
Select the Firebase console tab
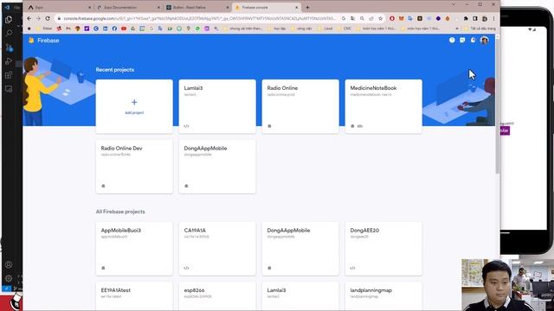pyautogui.click(x=267, y=8)
